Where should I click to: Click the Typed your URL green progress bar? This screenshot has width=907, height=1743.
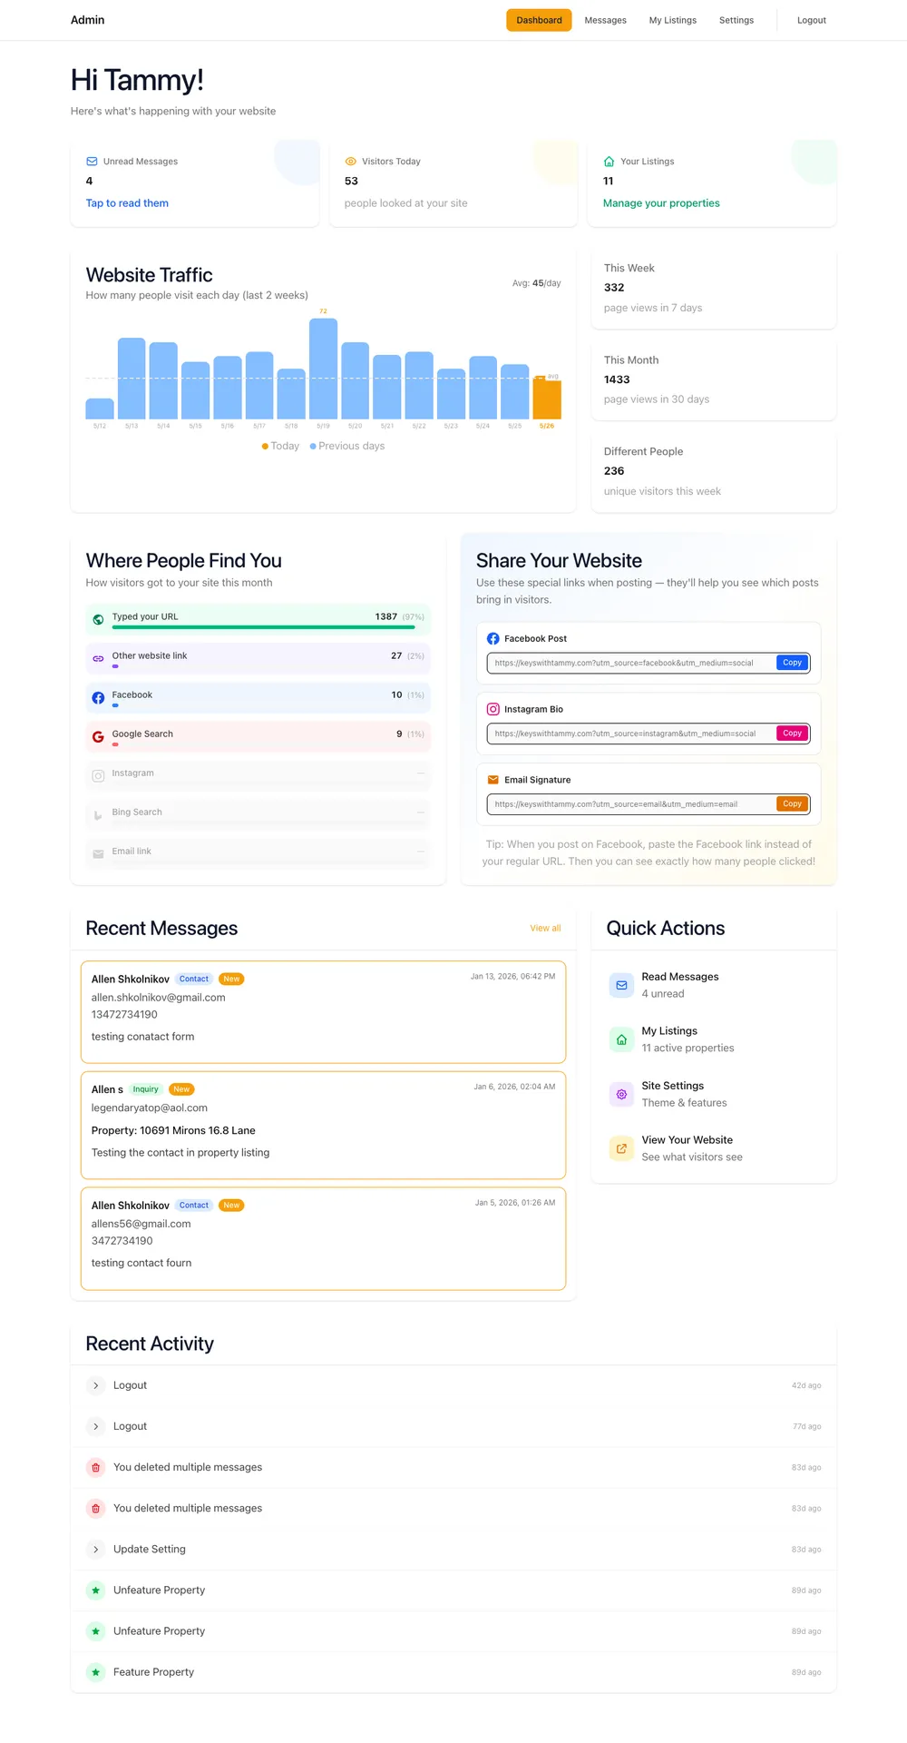pyautogui.click(x=263, y=627)
